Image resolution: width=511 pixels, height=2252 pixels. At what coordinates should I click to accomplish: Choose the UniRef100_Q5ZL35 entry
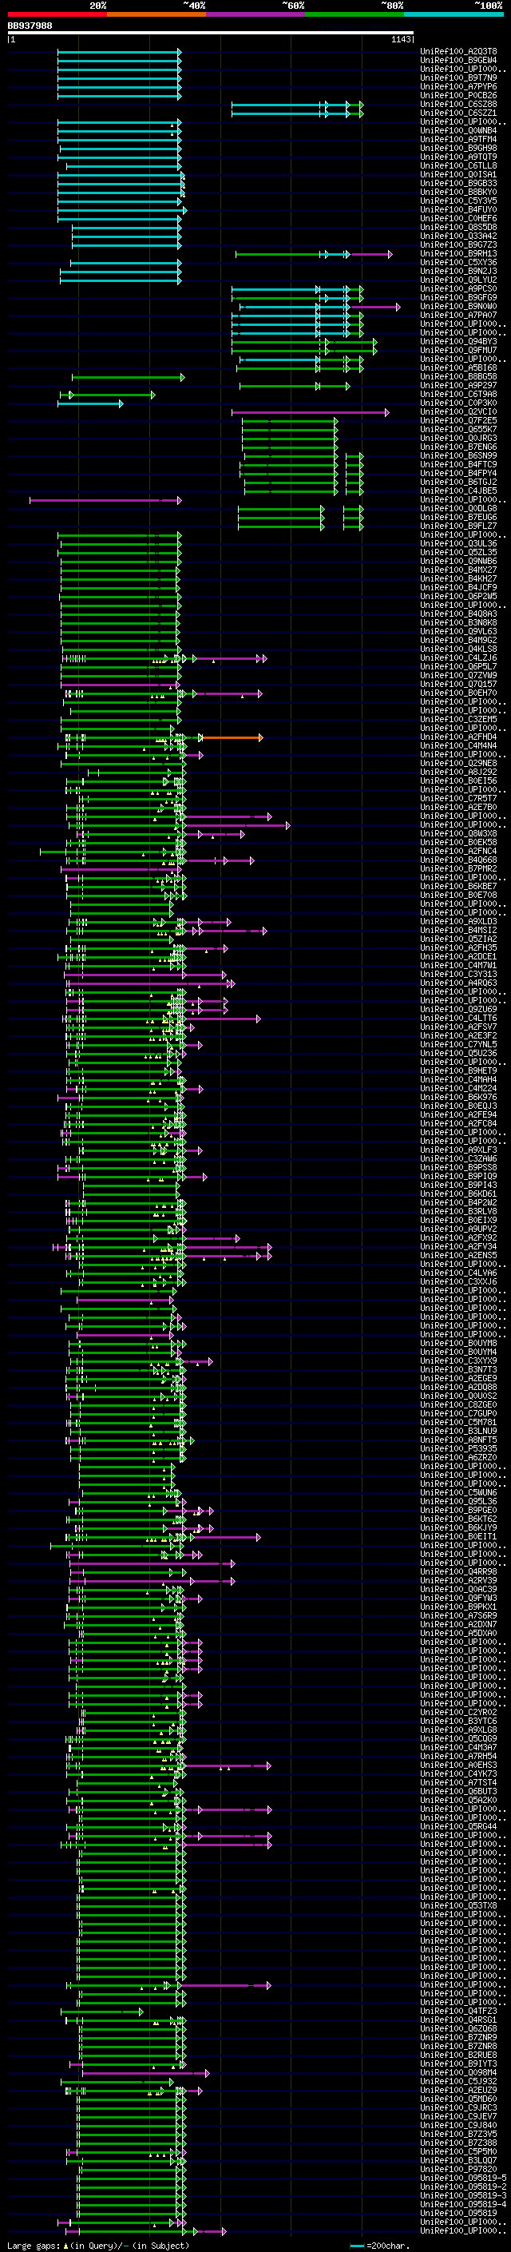pos(458,553)
